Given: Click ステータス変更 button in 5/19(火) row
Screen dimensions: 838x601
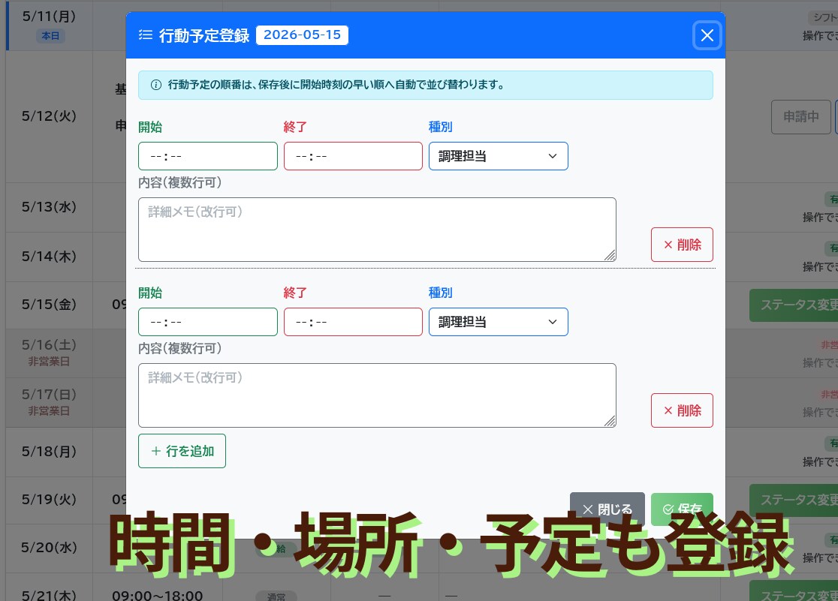Looking at the screenshot, I should (794, 500).
